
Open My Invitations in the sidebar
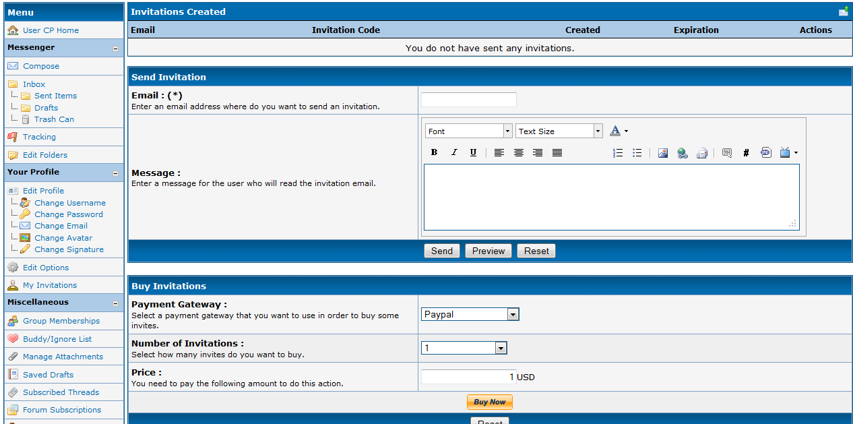[x=50, y=285]
